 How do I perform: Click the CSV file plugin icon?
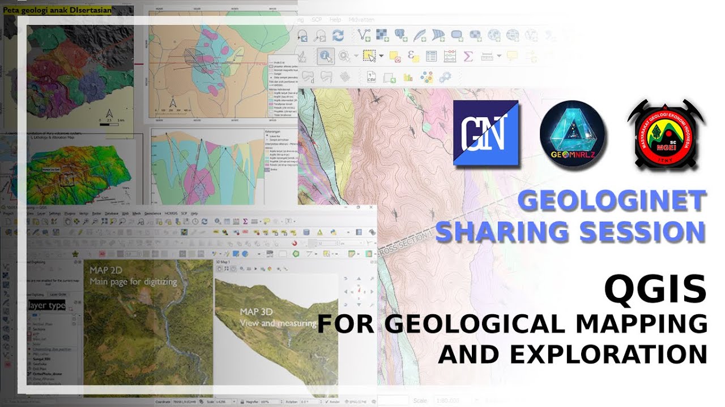coord(372,77)
